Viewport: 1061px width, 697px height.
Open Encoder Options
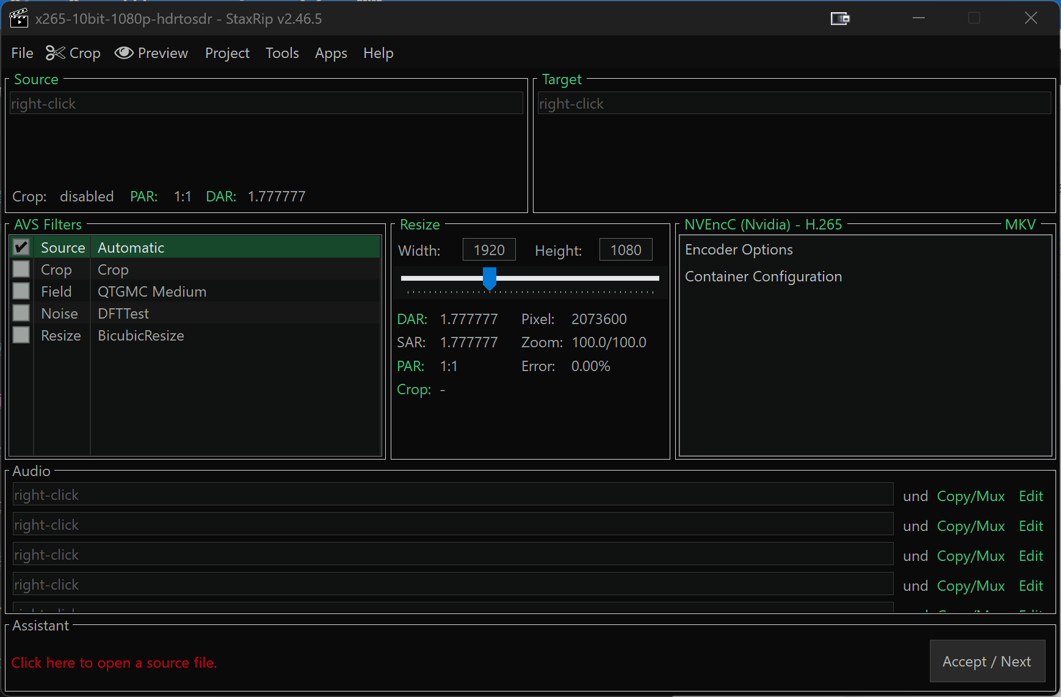click(x=739, y=250)
